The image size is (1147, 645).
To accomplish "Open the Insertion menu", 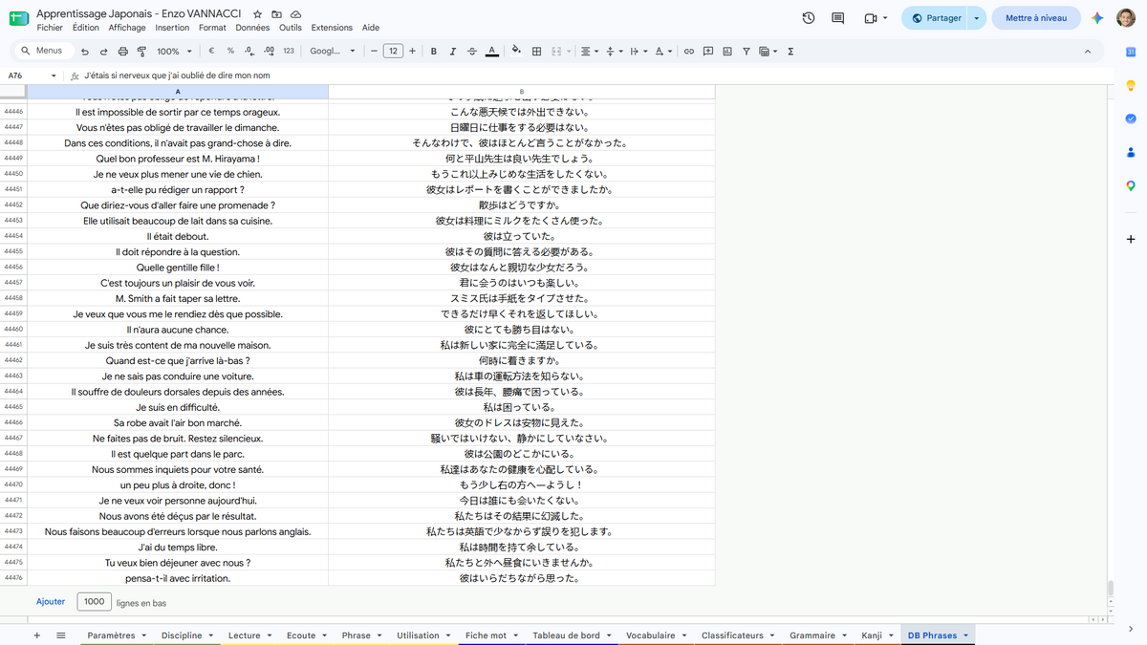I will tap(173, 28).
